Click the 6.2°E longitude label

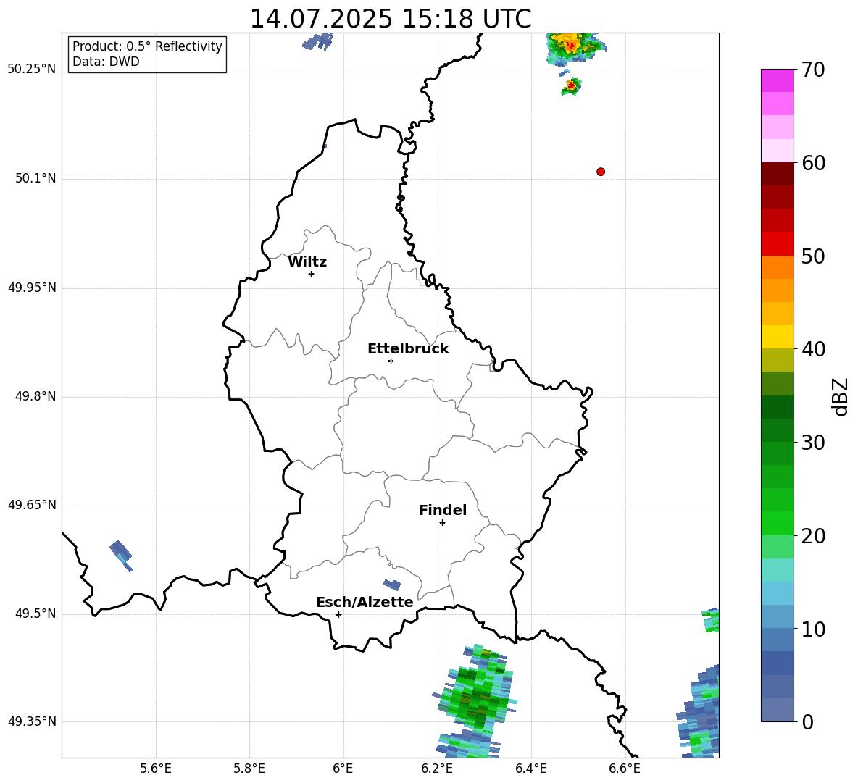[x=437, y=769]
